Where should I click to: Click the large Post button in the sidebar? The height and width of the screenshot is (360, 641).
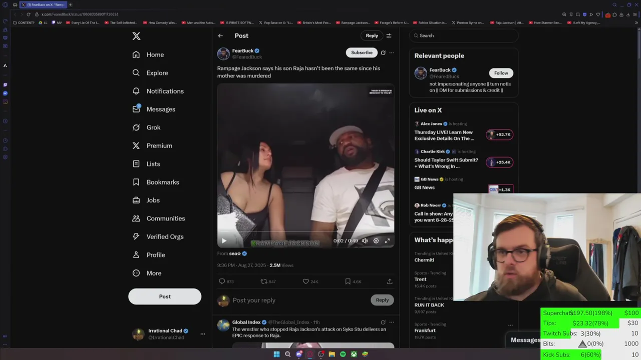coord(165,296)
